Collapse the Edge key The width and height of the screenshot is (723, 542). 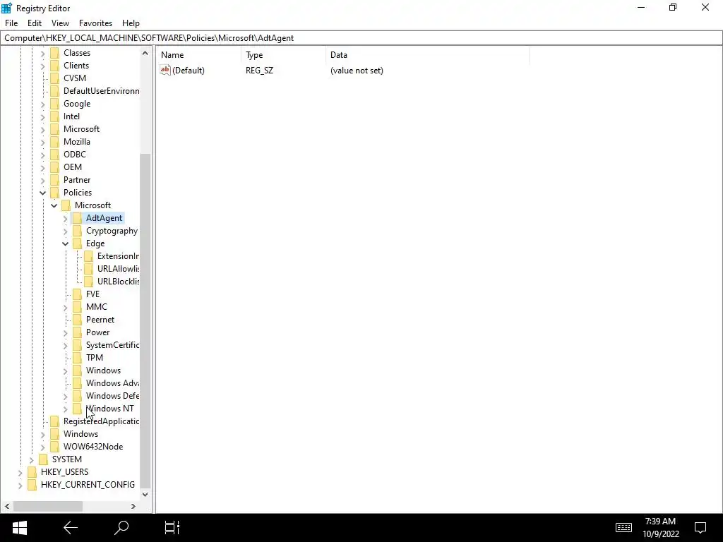65,243
